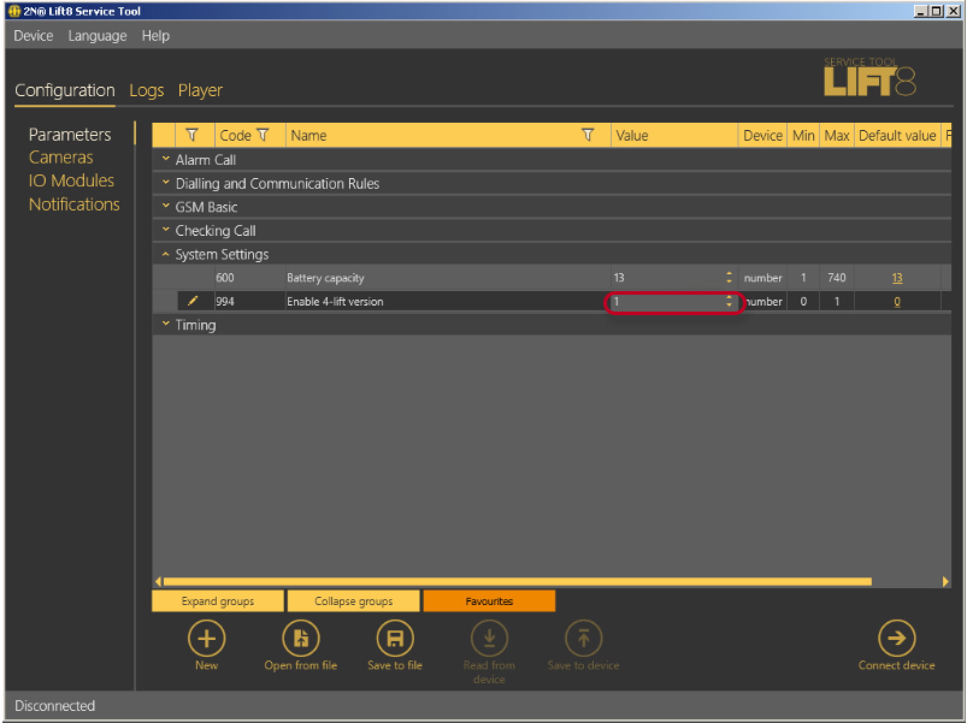Click the Open from file icon
This screenshot has height=723, width=967.
(x=300, y=638)
